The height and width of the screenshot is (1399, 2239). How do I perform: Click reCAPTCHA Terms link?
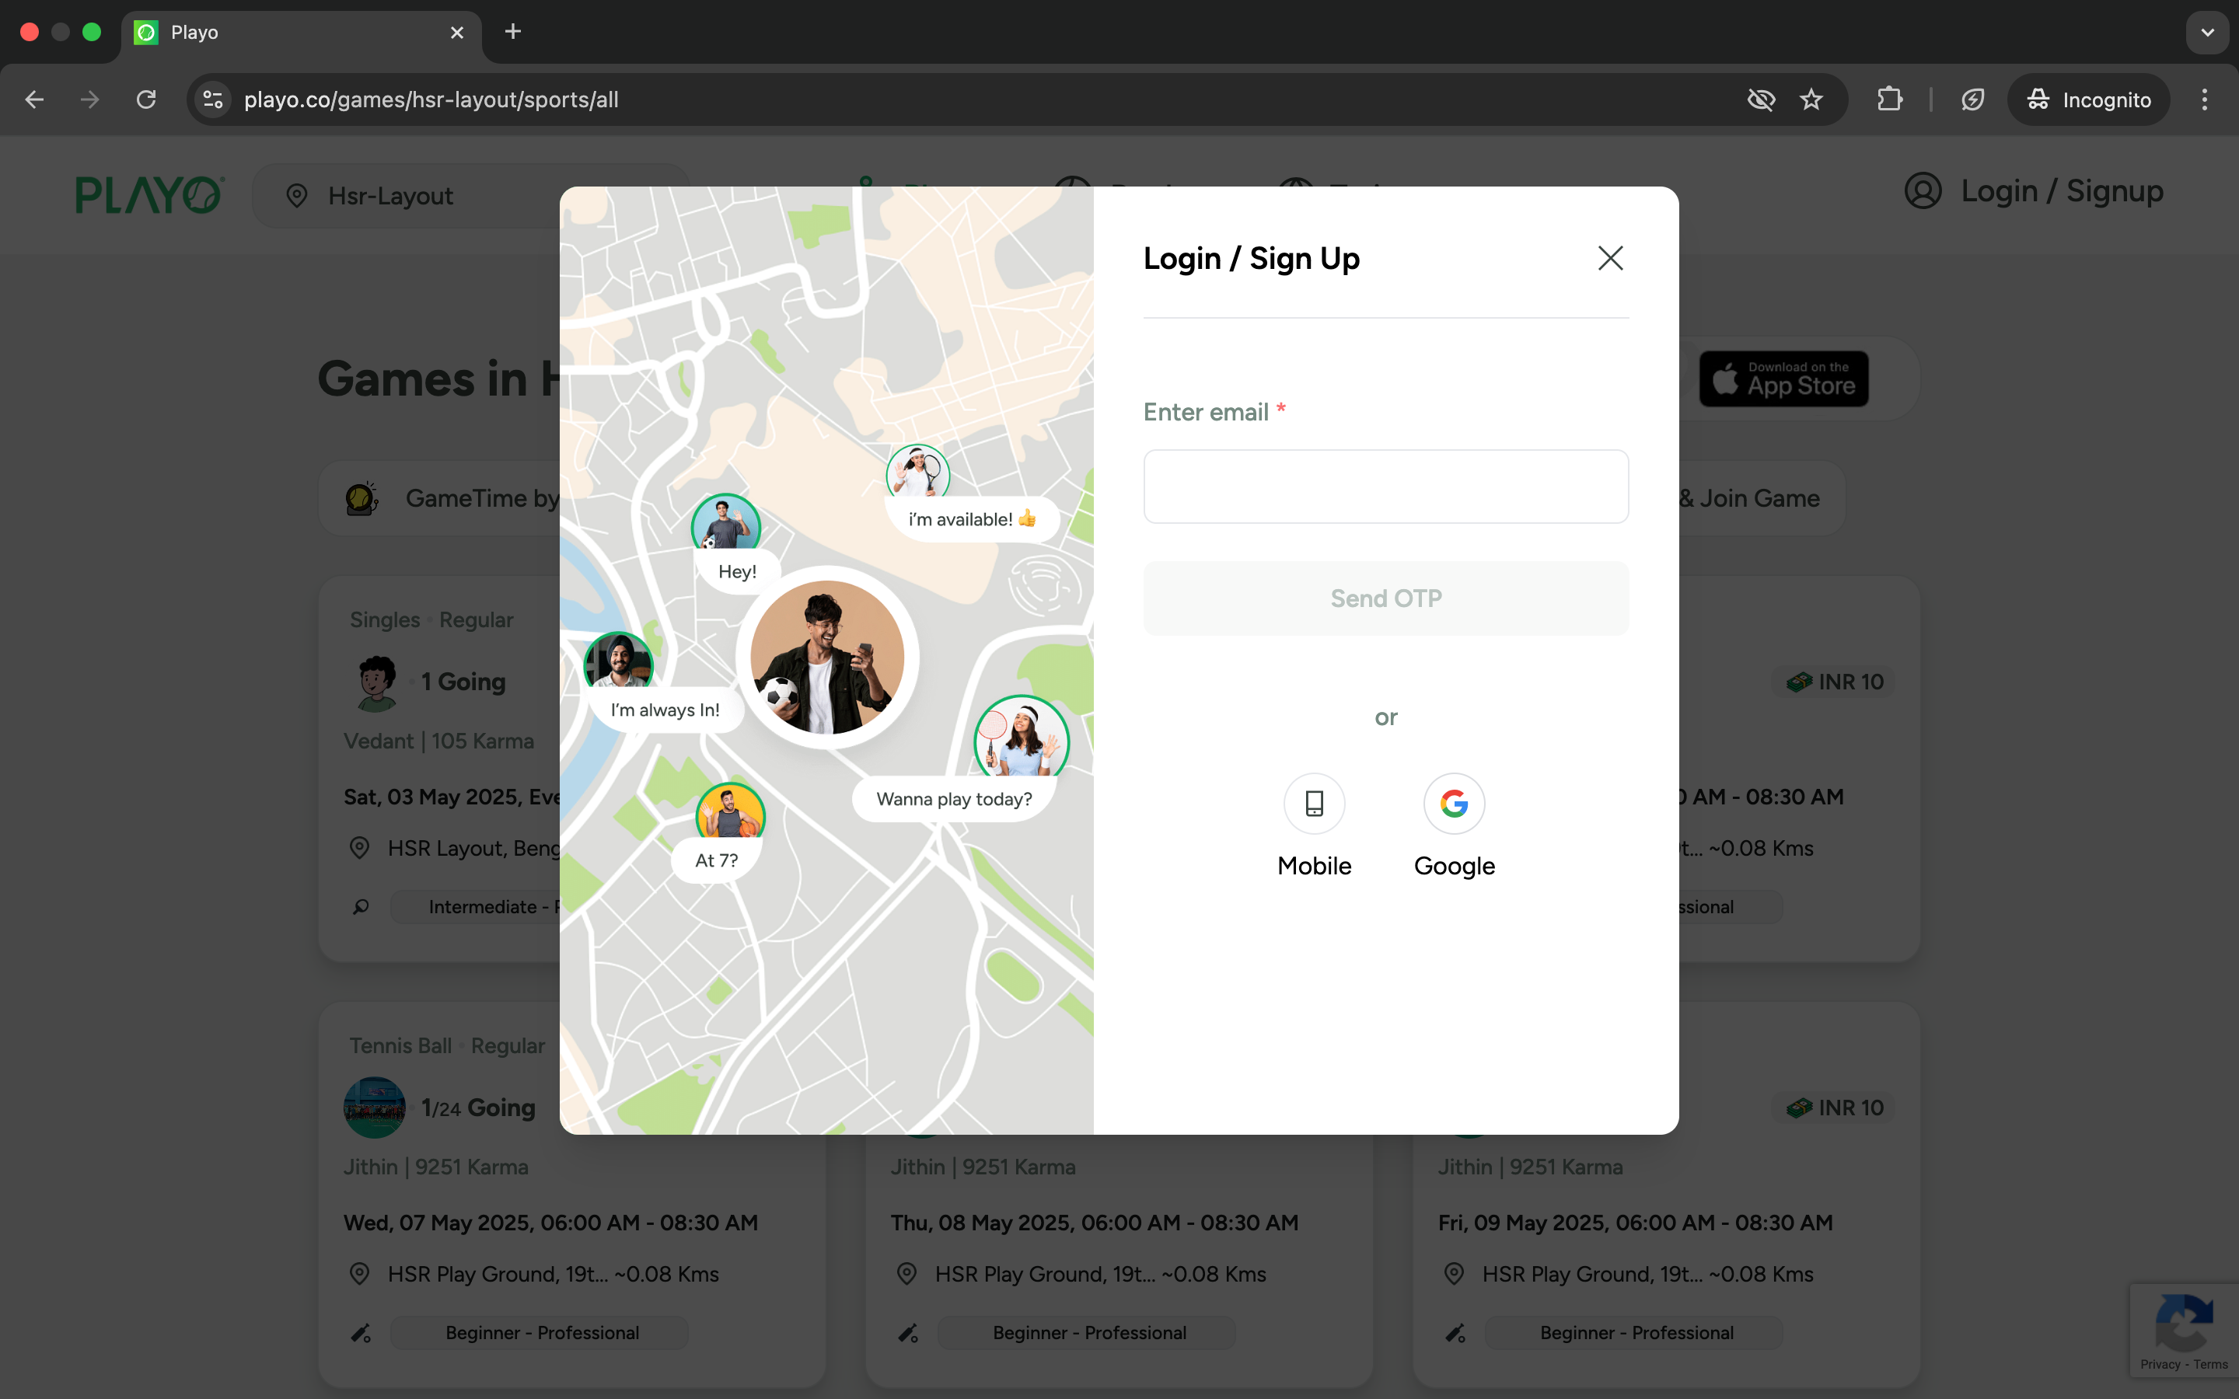[x=2209, y=1364]
